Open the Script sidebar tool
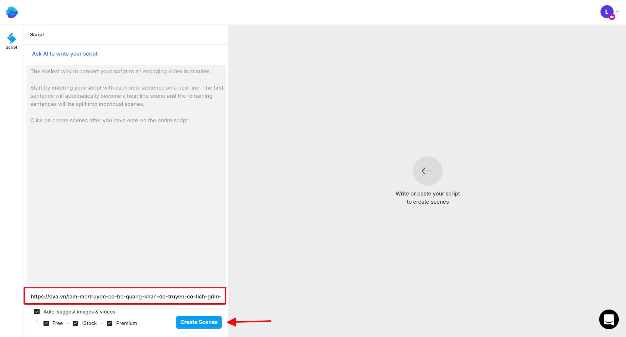 (11, 41)
